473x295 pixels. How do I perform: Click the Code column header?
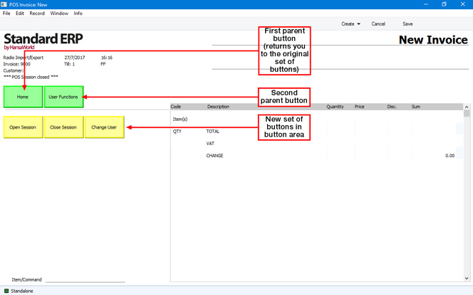pyautogui.click(x=176, y=107)
